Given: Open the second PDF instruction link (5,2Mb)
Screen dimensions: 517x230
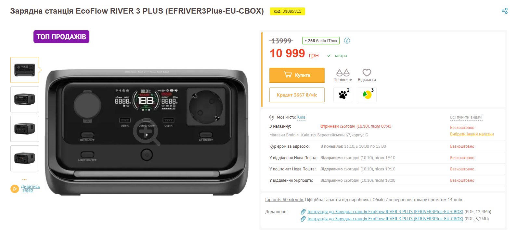Looking at the screenshot, I should click(385, 219).
